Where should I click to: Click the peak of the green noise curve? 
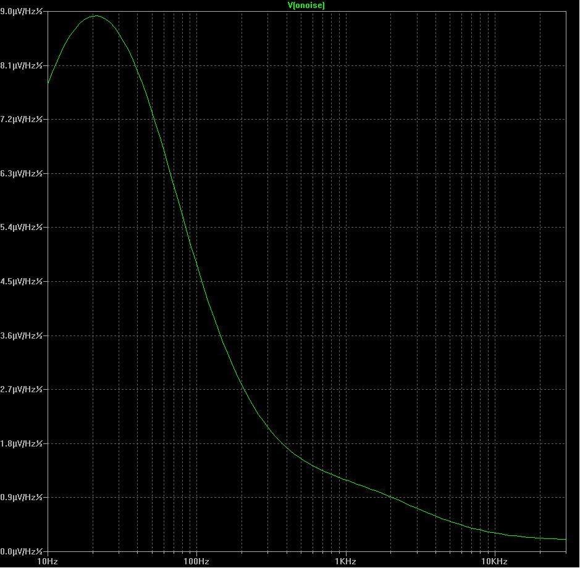(96, 16)
